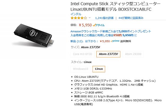Click the prime logo next to 送料無料

tap(115, 41)
